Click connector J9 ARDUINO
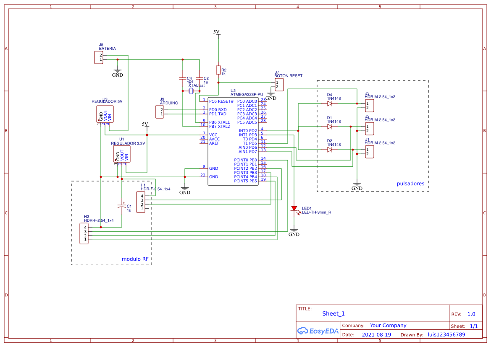This screenshot has width=491, height=347. (x=160, y=111)
